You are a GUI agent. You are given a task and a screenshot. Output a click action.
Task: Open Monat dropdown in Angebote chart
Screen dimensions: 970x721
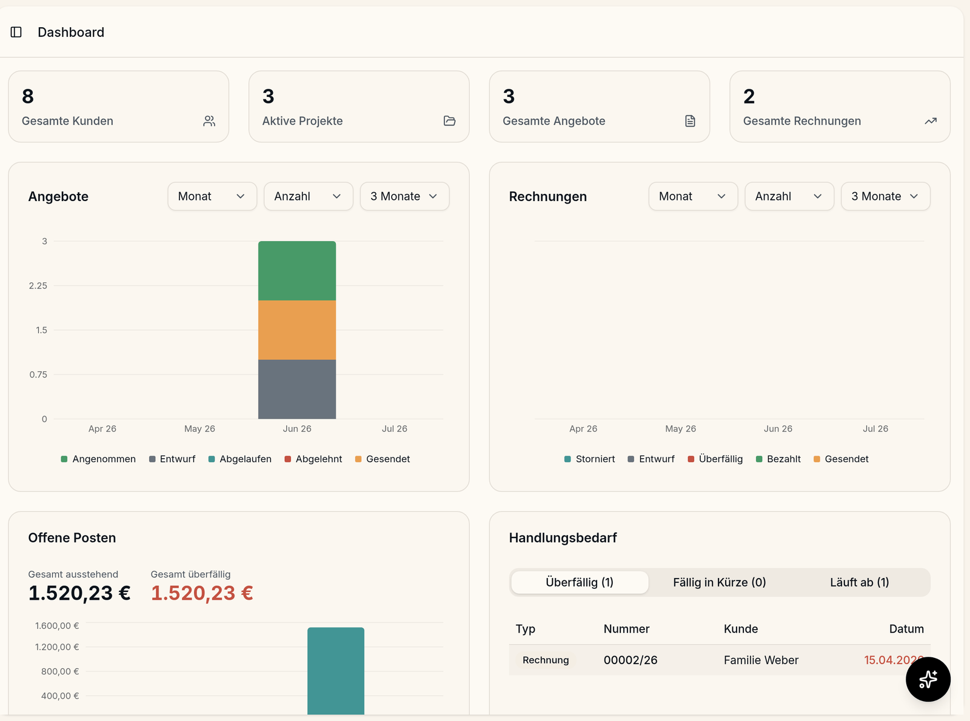[212, 196]
